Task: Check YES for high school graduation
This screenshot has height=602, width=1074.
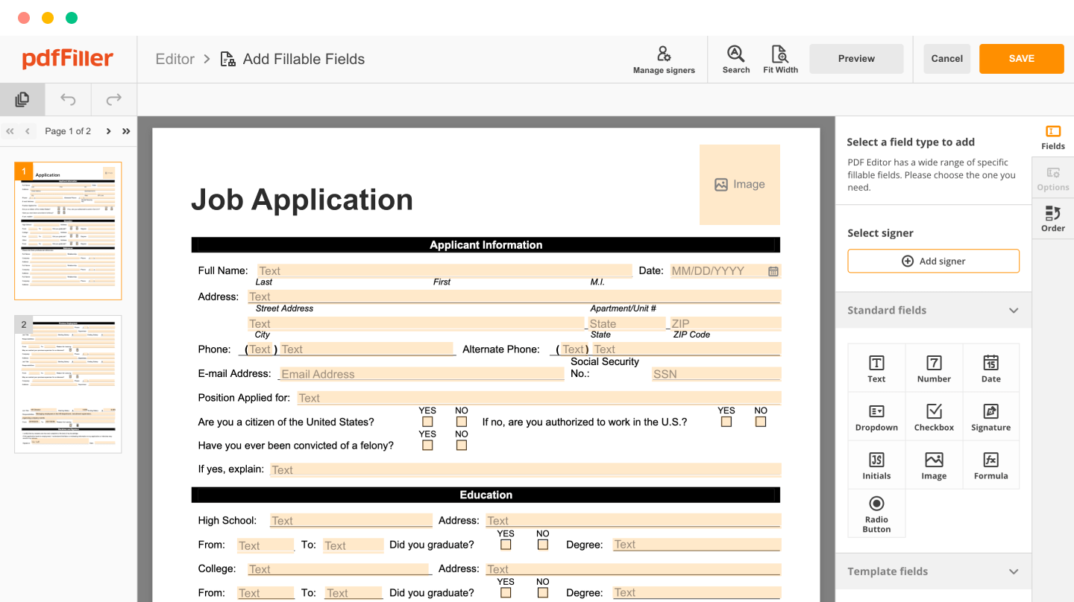Action: (x=506, y=545)
